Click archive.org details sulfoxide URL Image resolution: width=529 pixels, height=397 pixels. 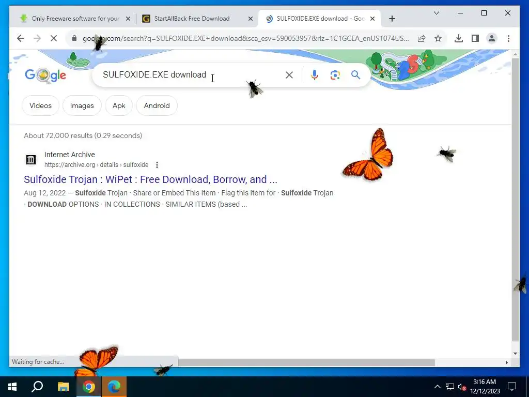click(x=96, y=165)
